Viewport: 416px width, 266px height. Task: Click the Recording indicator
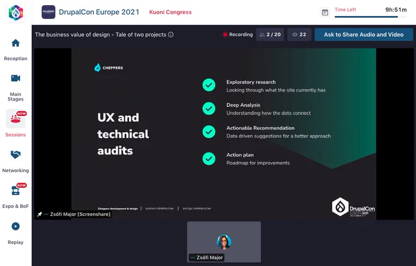coord(238,34)
